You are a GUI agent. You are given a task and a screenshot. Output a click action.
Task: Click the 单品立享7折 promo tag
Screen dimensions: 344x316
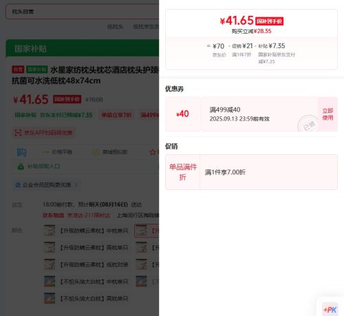pos(117,115)
